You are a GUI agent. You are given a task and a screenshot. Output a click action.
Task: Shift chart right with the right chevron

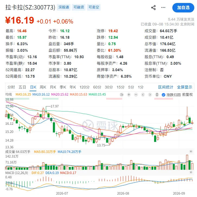150,94
